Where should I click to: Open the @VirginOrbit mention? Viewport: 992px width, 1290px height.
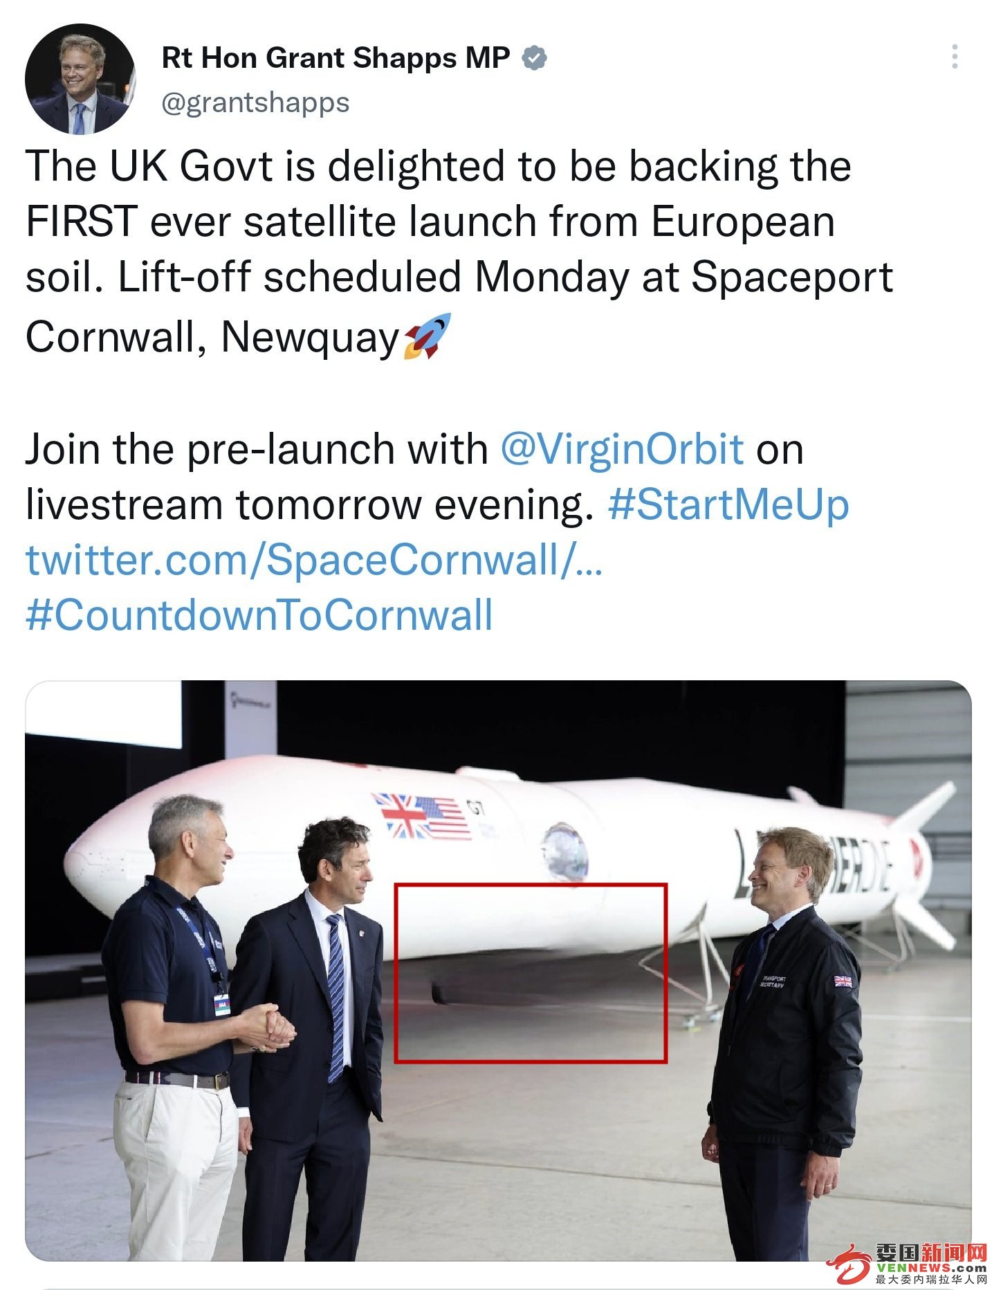click(622, 449)
